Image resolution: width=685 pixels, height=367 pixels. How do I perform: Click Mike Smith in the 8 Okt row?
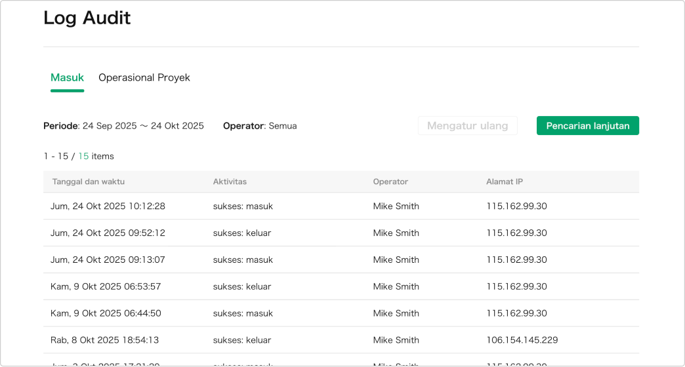[396, 341]
